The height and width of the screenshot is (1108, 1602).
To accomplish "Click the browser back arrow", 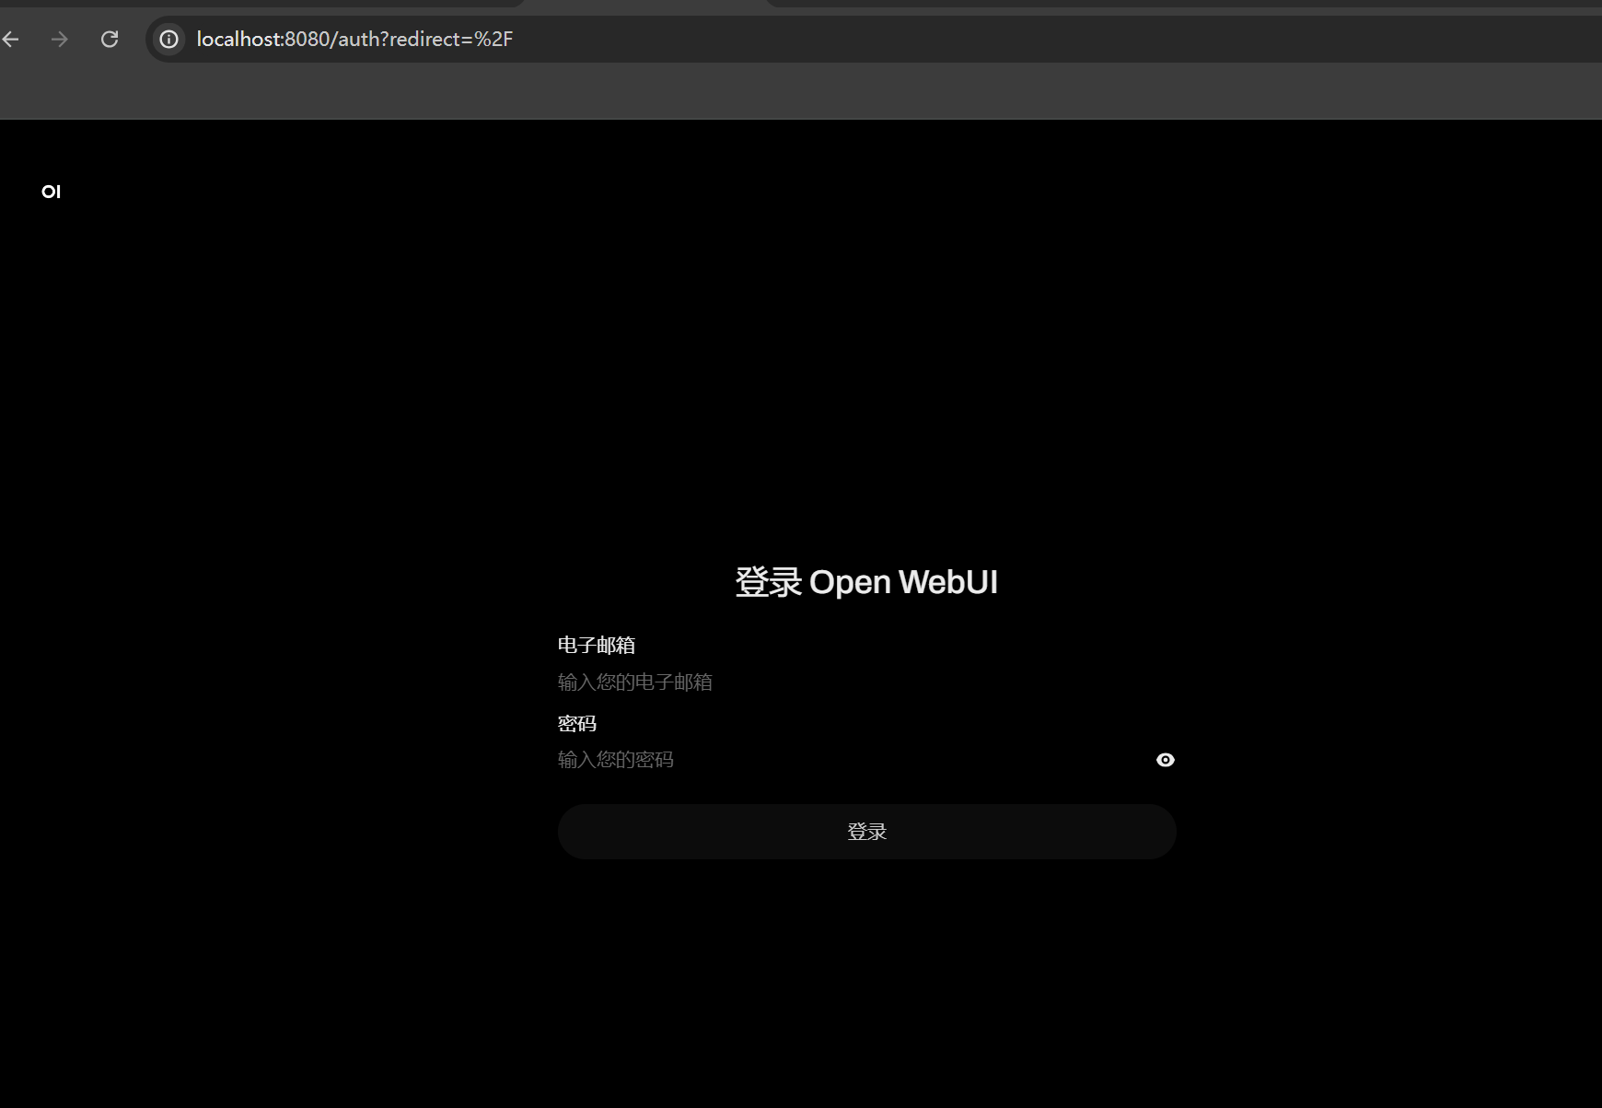I will coord(10,39).
